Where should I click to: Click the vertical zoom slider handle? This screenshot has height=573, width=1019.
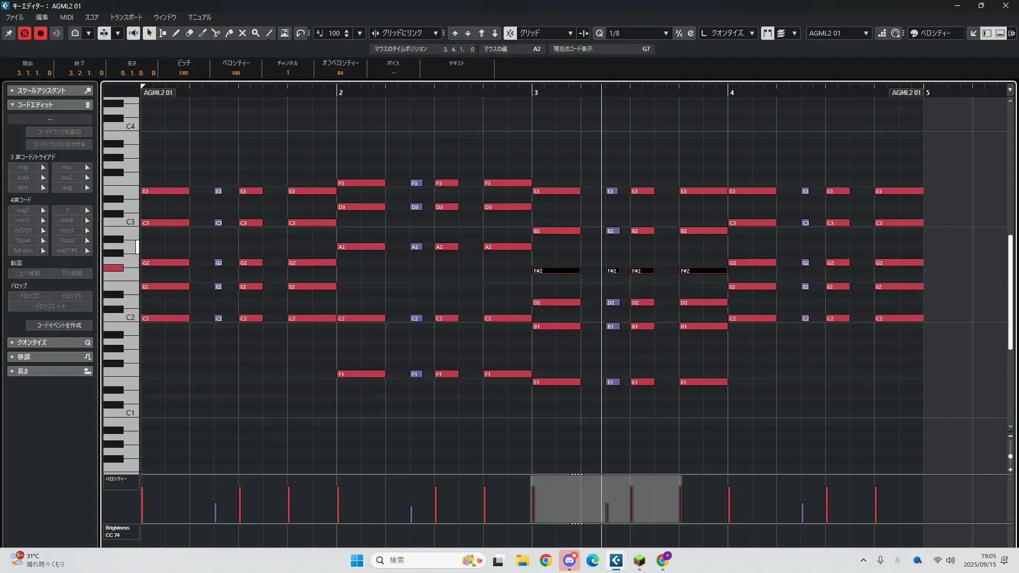(x=1010, y=456)
